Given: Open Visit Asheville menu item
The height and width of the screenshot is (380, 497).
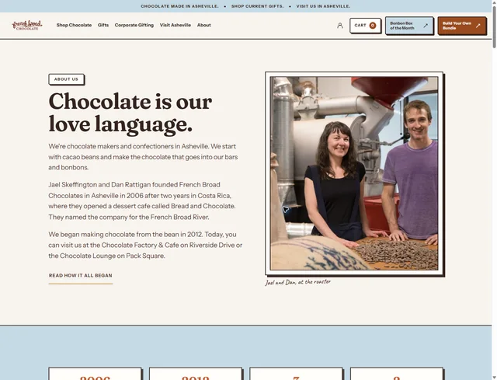Looking at the screenshot, I should [x=176, y=25].
